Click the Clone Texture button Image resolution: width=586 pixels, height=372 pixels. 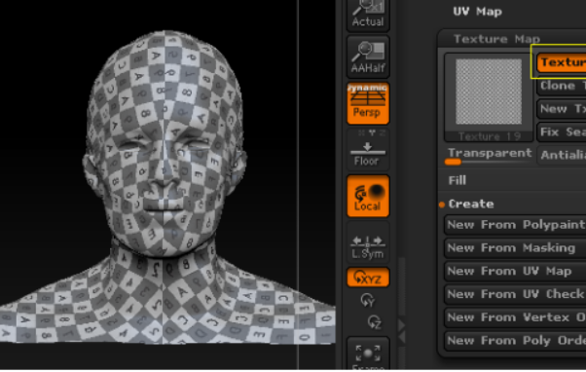tap(562, 86)
